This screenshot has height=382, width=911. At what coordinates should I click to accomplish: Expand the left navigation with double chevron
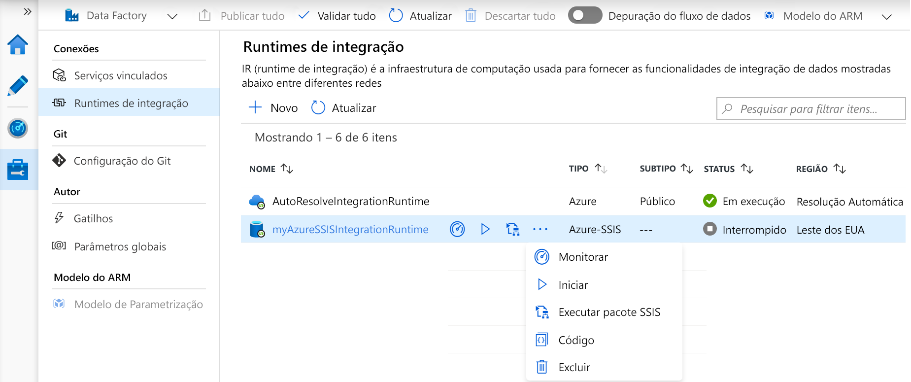[x=28, y=11]
